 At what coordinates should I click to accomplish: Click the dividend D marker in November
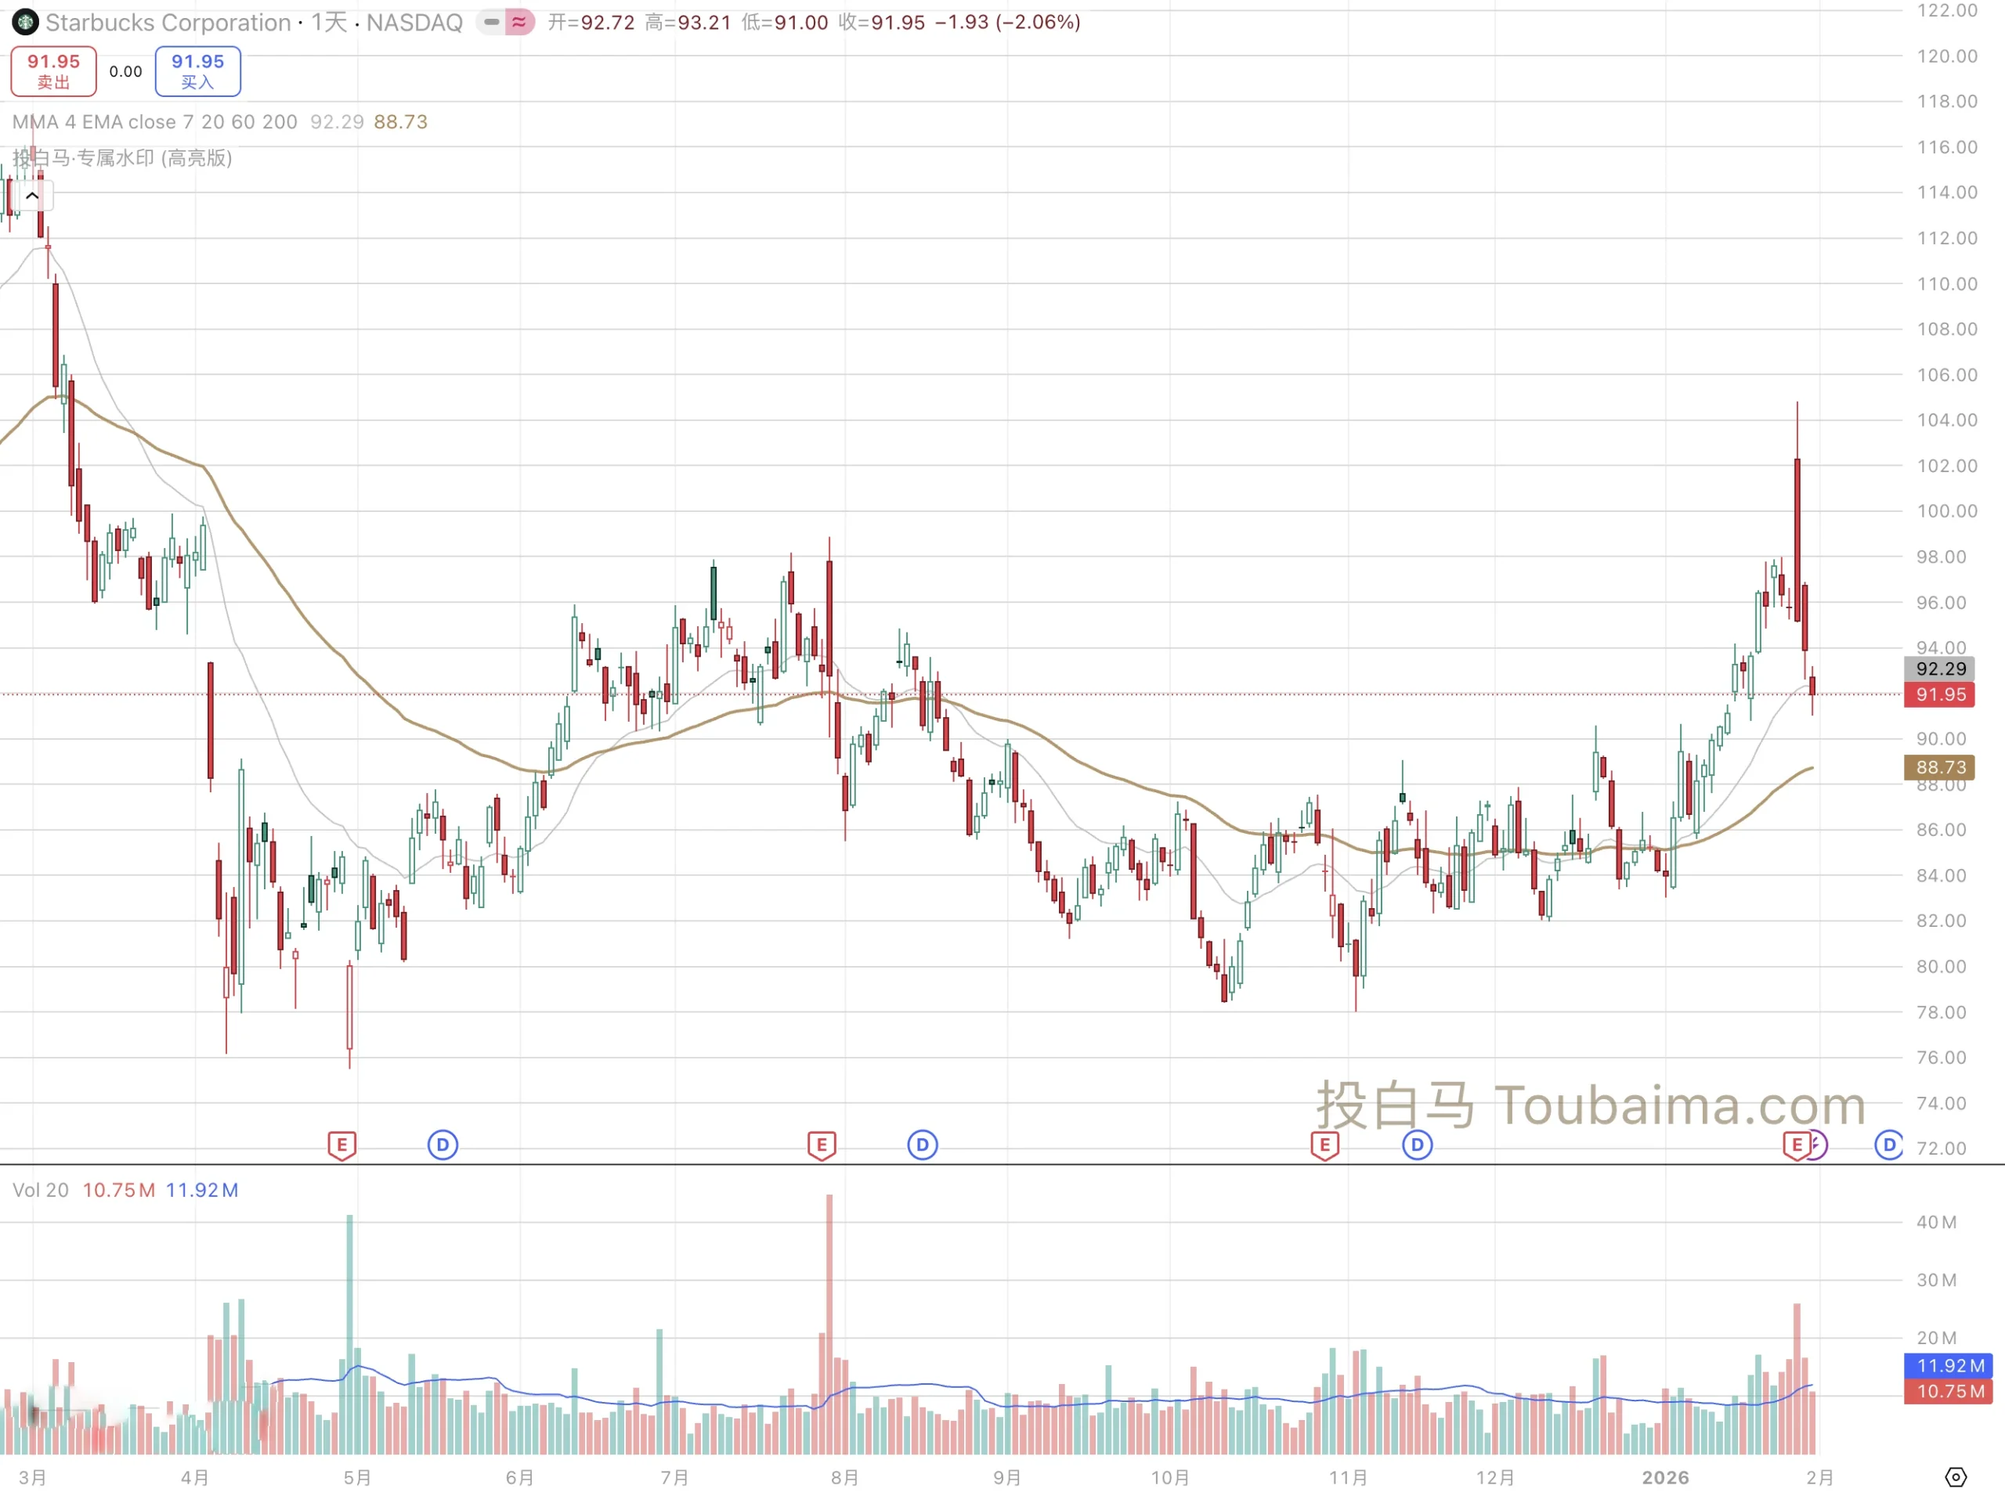coord(1417,1145)
